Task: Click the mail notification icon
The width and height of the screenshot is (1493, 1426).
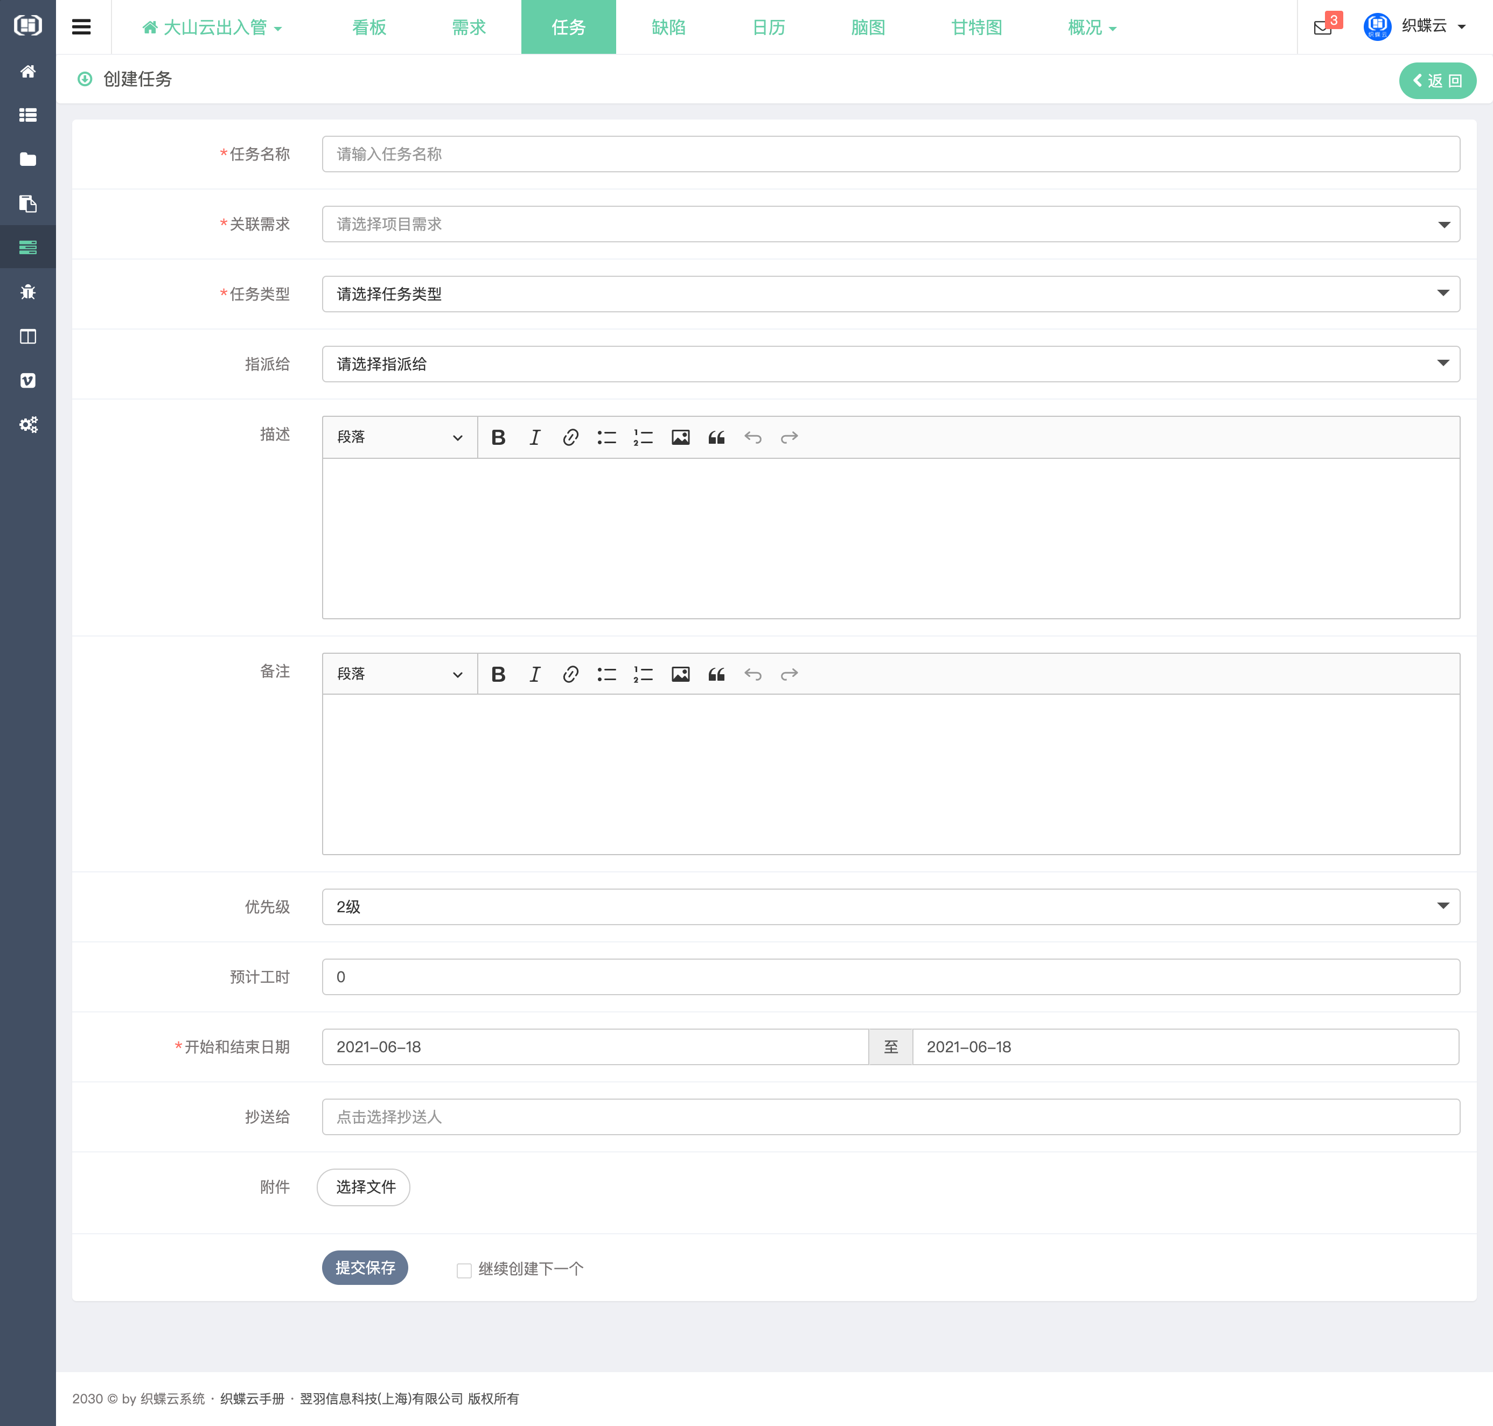Action: click(x=1323, y=27)
